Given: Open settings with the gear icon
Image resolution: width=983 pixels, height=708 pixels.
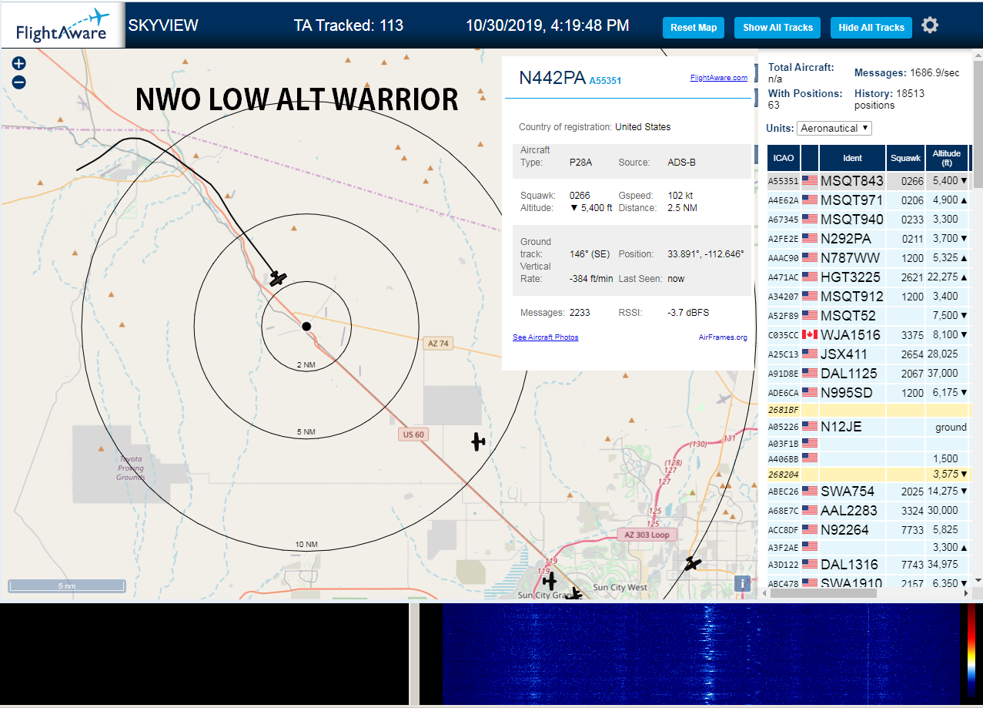Looking at the screenshot, I should 930,25.
